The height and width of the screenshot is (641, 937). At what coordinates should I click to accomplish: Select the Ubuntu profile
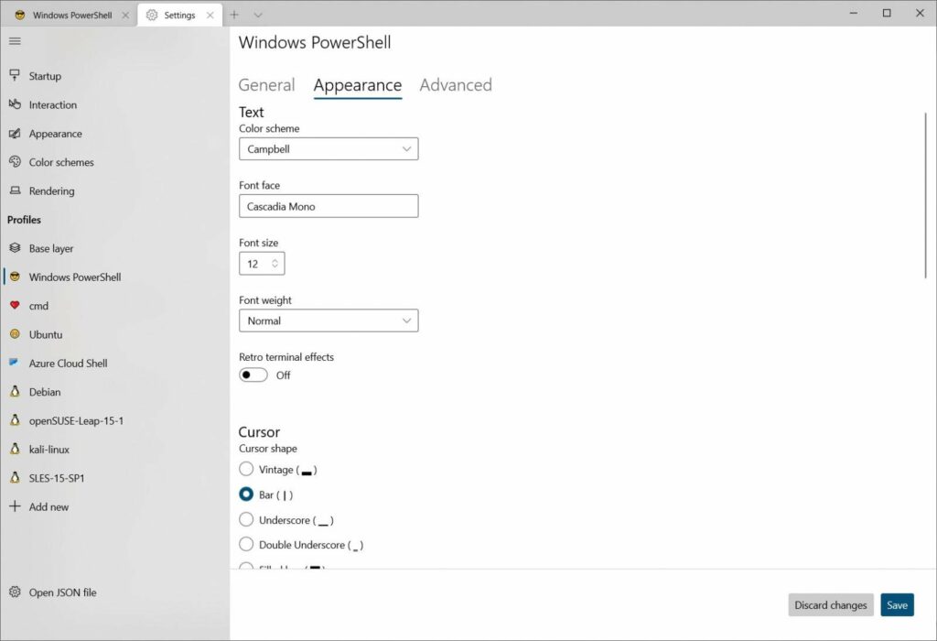114,333
